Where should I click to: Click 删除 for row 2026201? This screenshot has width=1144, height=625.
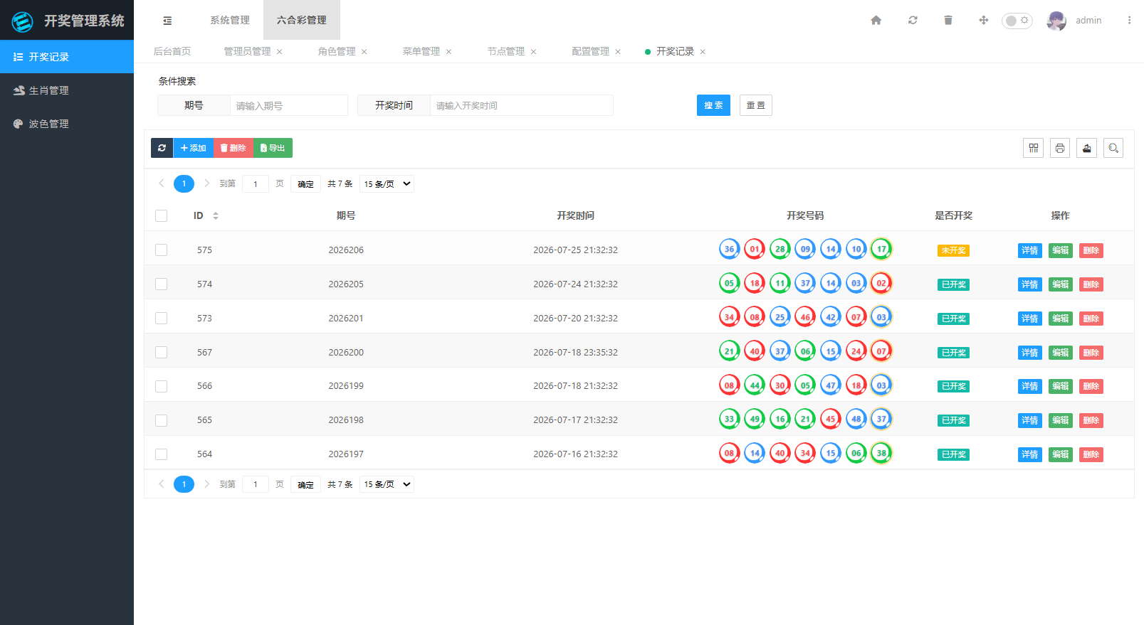(1091, 319)
